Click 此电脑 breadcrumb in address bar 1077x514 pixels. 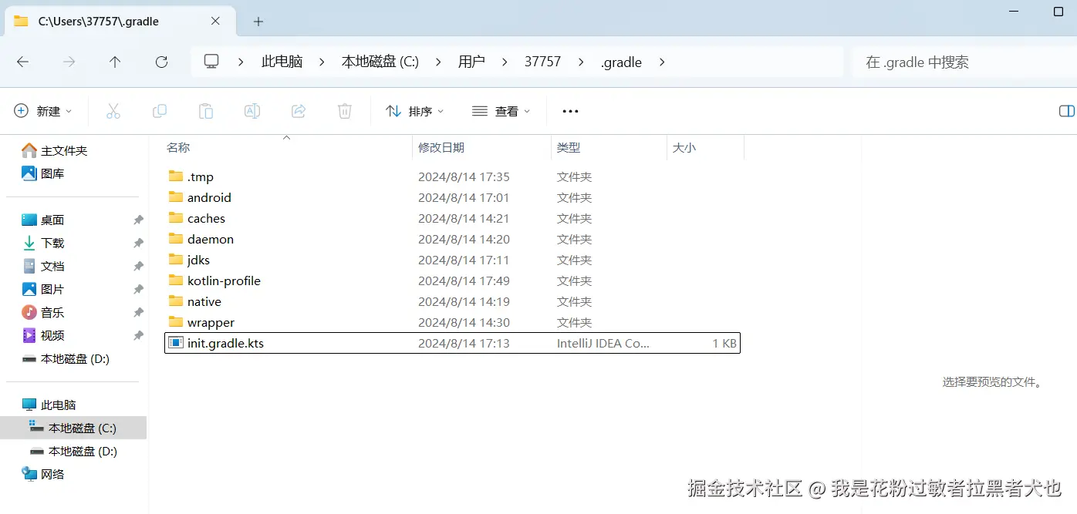[282, 62]
